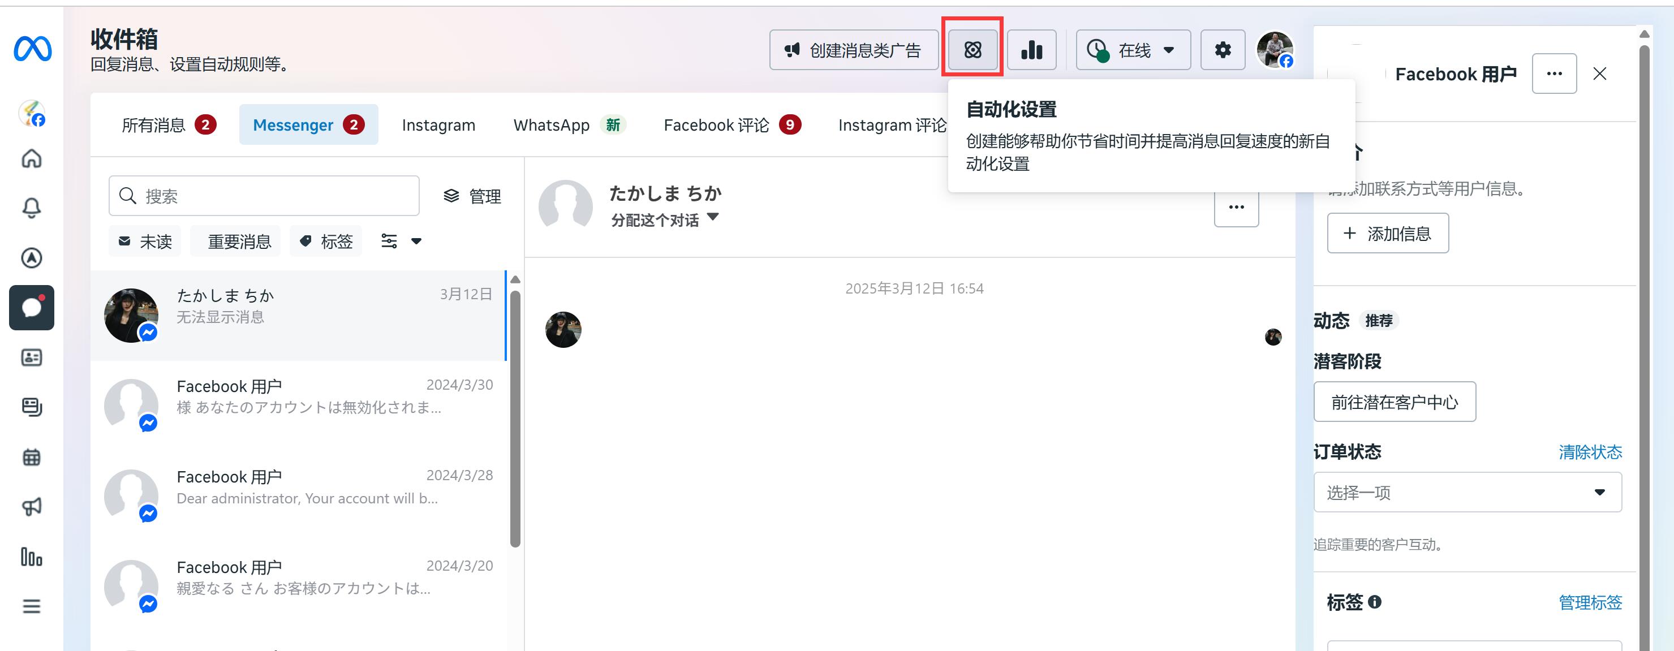
Task: Click the Meta logo in the sidebar
Action: coord(32,49)
